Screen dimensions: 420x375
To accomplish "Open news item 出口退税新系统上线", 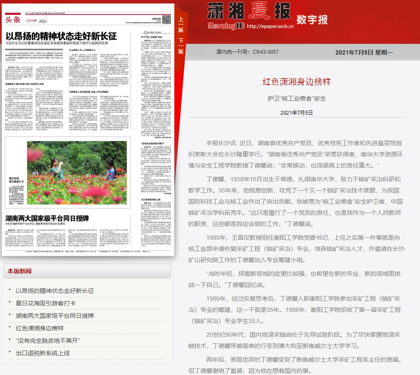I will (43, 353).
